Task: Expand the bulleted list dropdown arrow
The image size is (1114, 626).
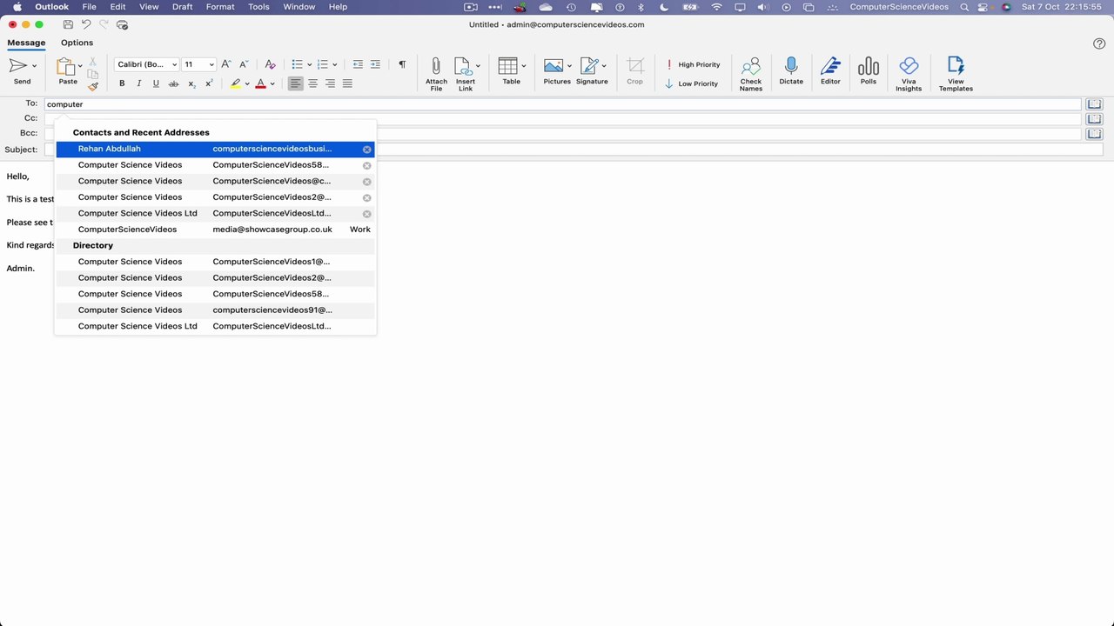Action: (x=310, y=65)
